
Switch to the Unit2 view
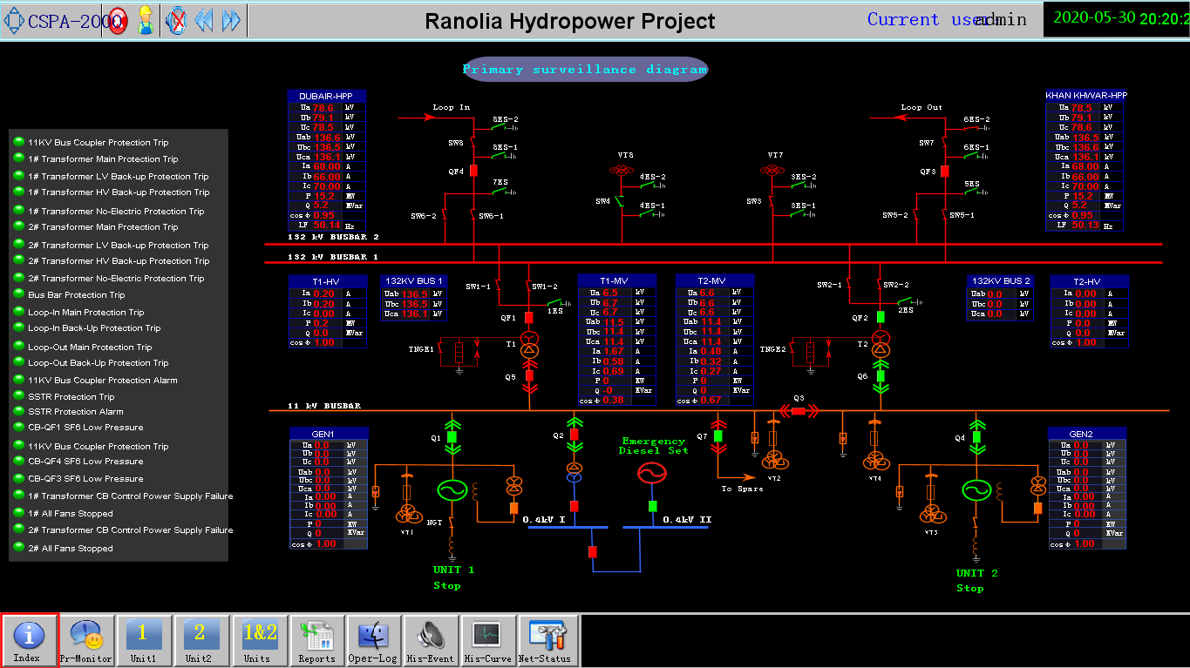pos(200,640)
